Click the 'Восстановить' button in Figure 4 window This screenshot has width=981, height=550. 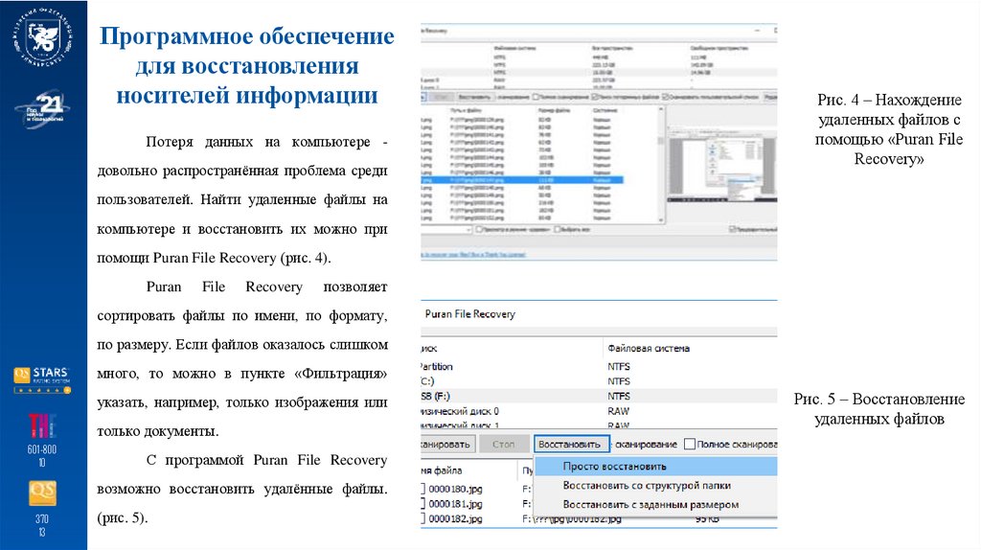click(474, 97)
